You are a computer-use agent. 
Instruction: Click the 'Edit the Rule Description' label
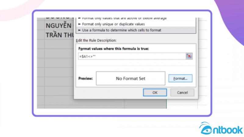tap(96, 40)
